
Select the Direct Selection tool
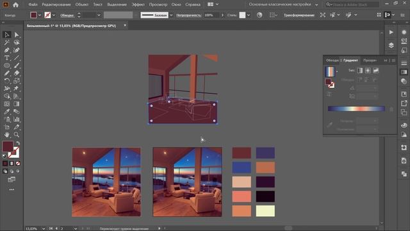[x=17, y=35]
